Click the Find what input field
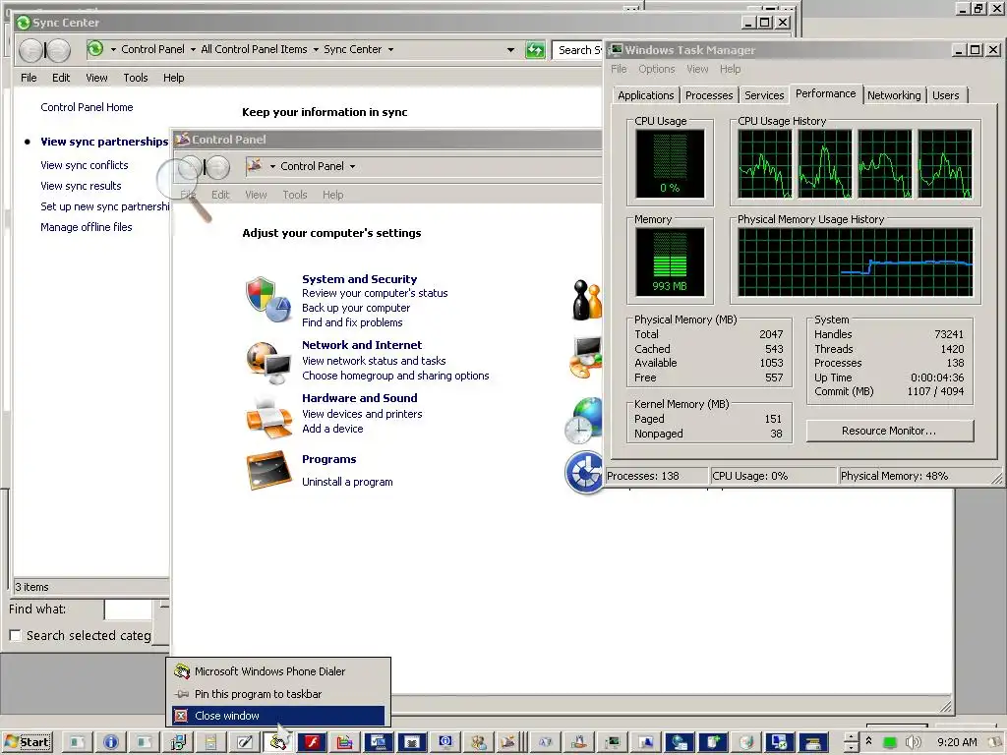The width and height of the screenshot is (1007, 755). point(128,610)
